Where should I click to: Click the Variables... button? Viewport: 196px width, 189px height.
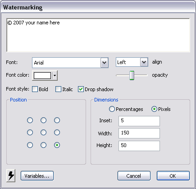coord(37,175)
